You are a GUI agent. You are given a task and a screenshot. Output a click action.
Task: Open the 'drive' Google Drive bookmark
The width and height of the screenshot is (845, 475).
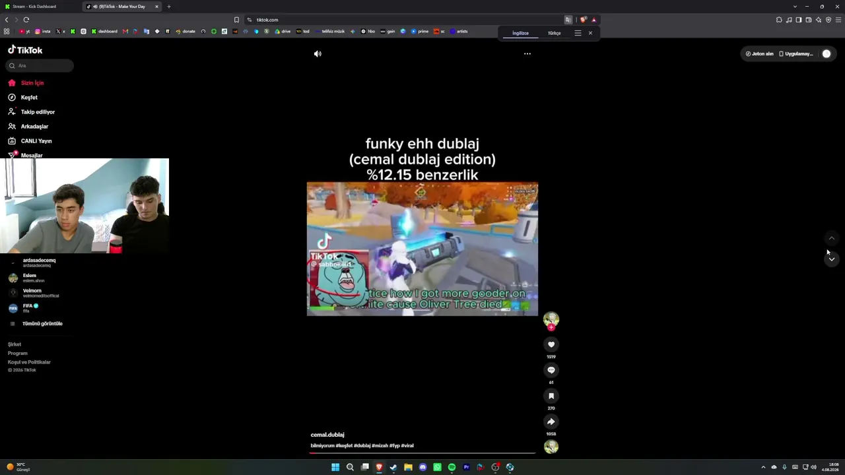click(x=283, y=32)
